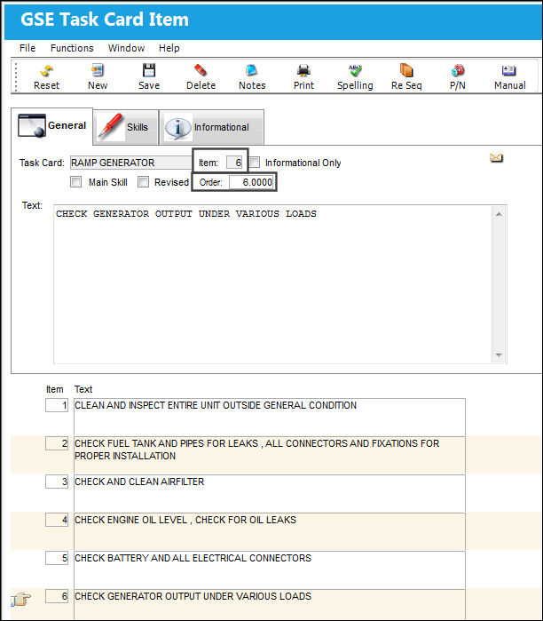Open the Manual icon
Image resolution: width=543 pixels, height=621 pixels.
point(509,76)
